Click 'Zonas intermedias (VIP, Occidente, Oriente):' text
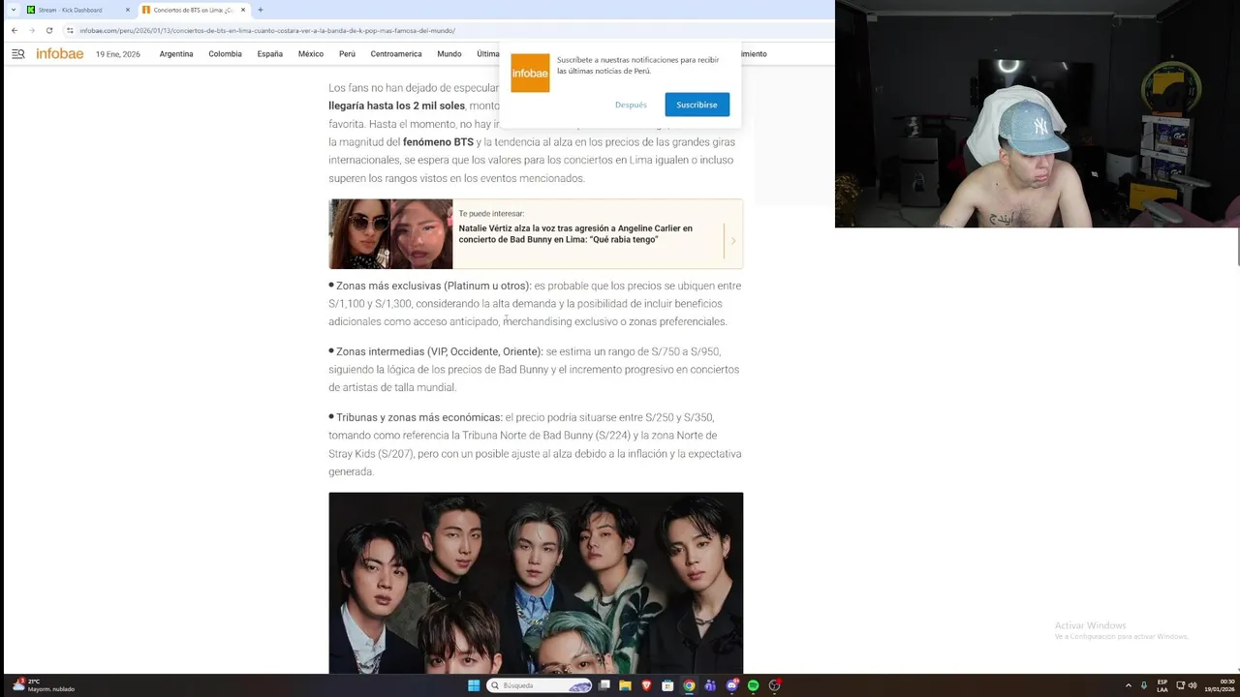This screenshot has width=1240, height=697. coord(439,351)
